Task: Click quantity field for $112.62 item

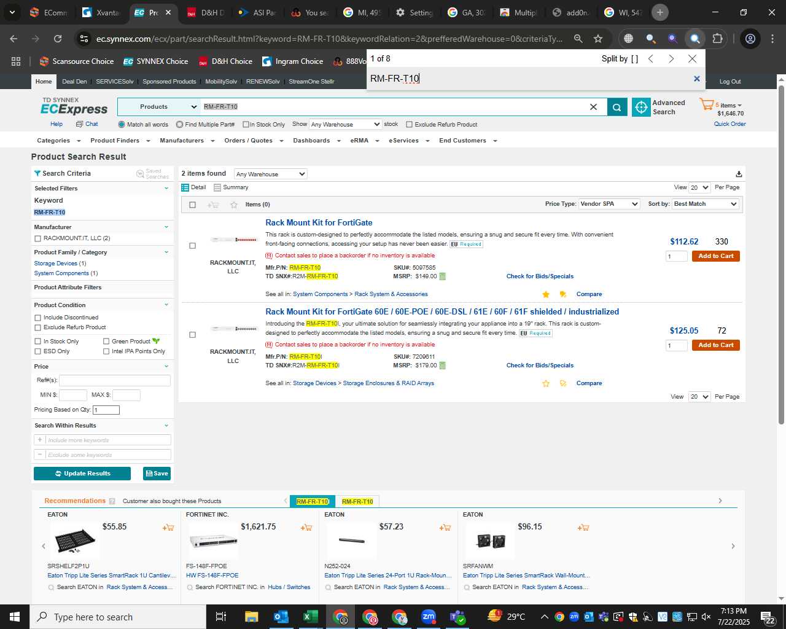Action: point(676,256)
